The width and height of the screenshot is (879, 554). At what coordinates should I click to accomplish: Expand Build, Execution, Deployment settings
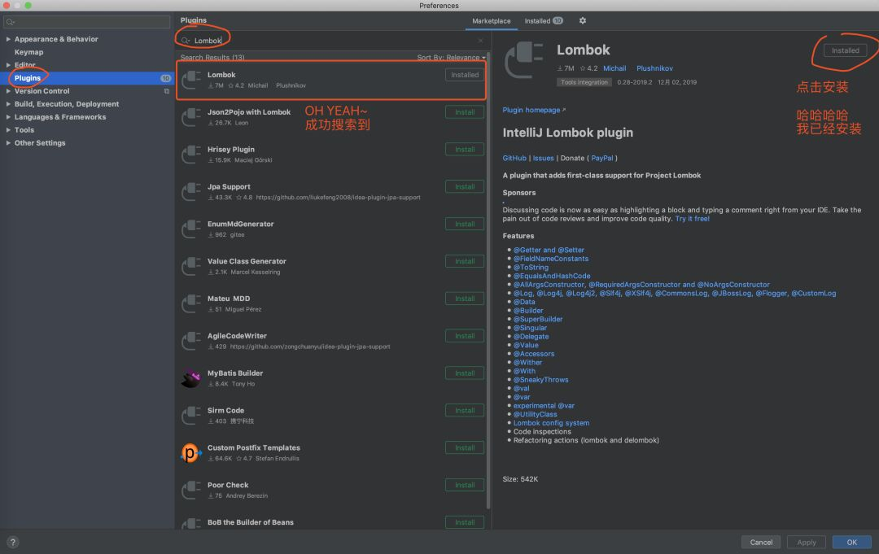coord(8,103)
